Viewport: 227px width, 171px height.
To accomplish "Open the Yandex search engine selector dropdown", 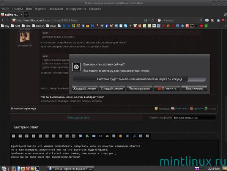I will tap(160, 20).
